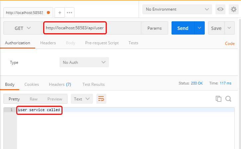Search within the response body

[228, 99]
